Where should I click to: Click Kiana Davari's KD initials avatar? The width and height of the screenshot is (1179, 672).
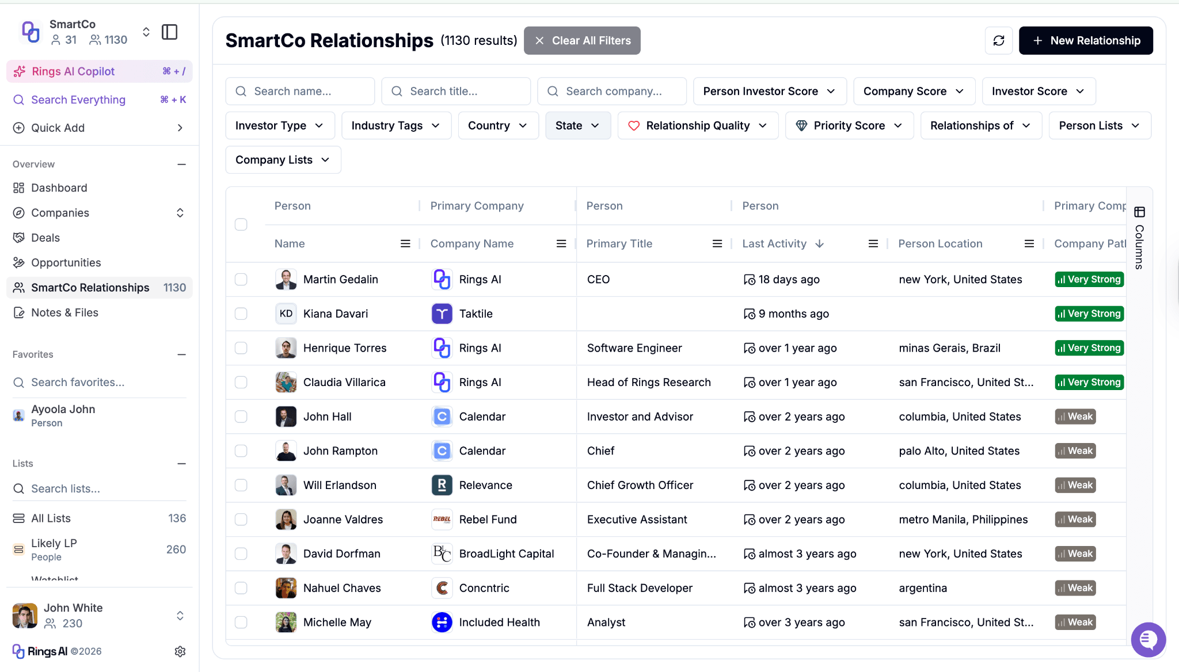click(x=286, y=314)
